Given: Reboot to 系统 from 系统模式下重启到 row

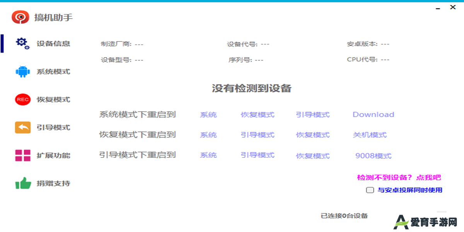Looking at the screenshot, I should tap(208, 115).
